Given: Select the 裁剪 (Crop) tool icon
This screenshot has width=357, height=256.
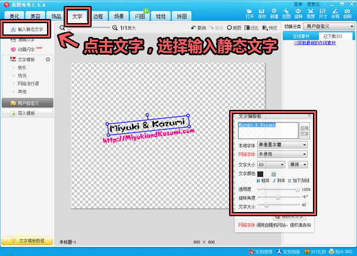Looking at the screenshot, I should pos(311,13).
